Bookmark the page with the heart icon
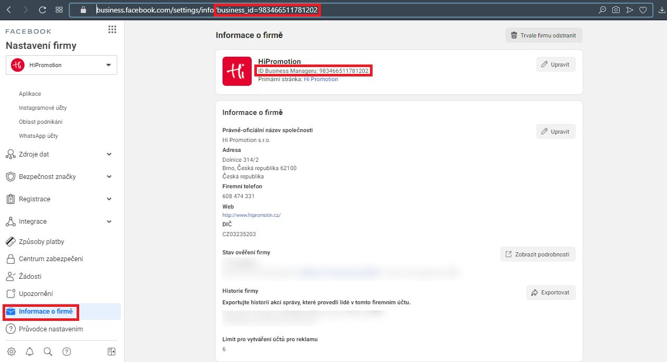Image resolution: width=667 pixels, height=362 pixels. click(643, 10)
